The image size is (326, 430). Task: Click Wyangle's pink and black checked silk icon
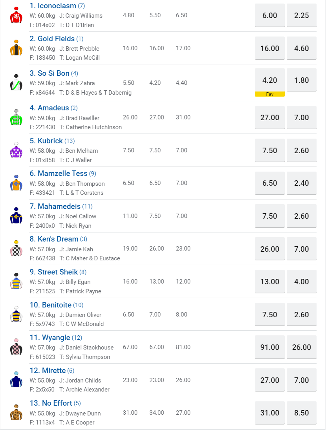click(x=16, y=347)
